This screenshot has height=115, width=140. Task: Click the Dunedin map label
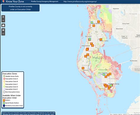click(88, 36)
